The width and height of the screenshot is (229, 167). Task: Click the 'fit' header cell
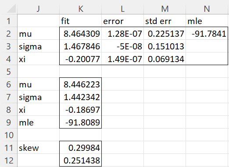(81, 21)
